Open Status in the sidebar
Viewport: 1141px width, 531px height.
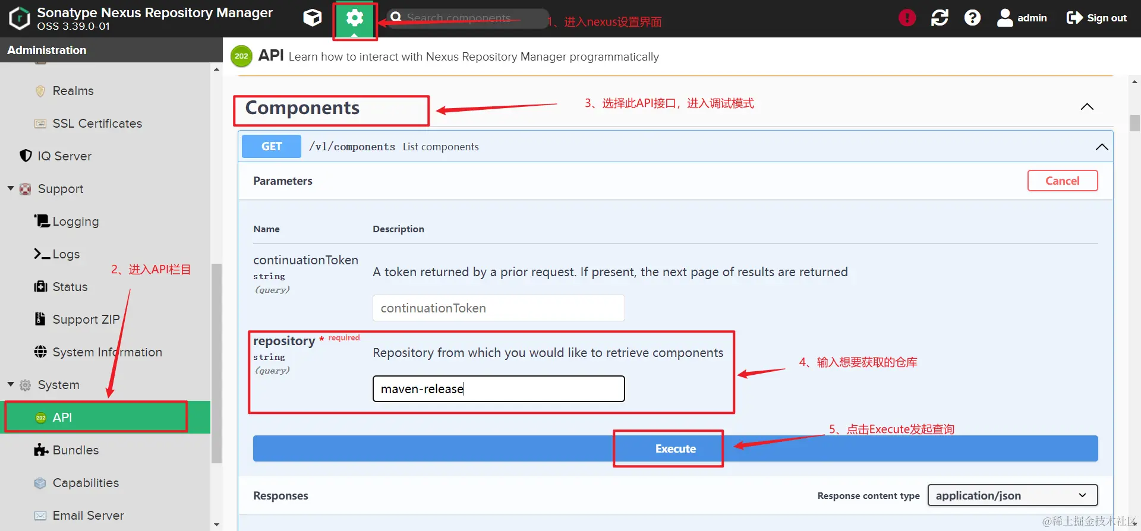(70, 287)
